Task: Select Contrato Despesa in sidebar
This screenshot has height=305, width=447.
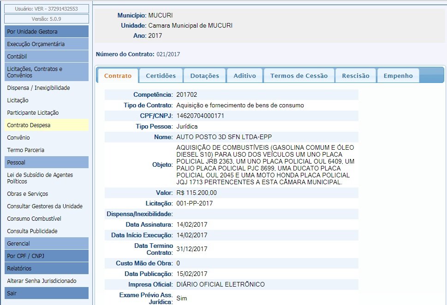Action: 29,125
